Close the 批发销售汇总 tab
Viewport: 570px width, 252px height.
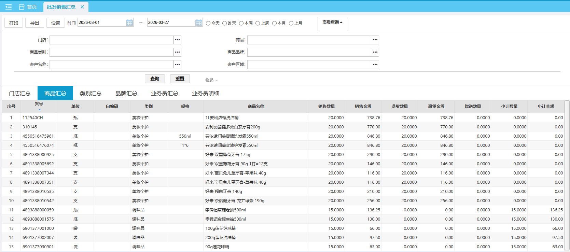click(82, 7)
